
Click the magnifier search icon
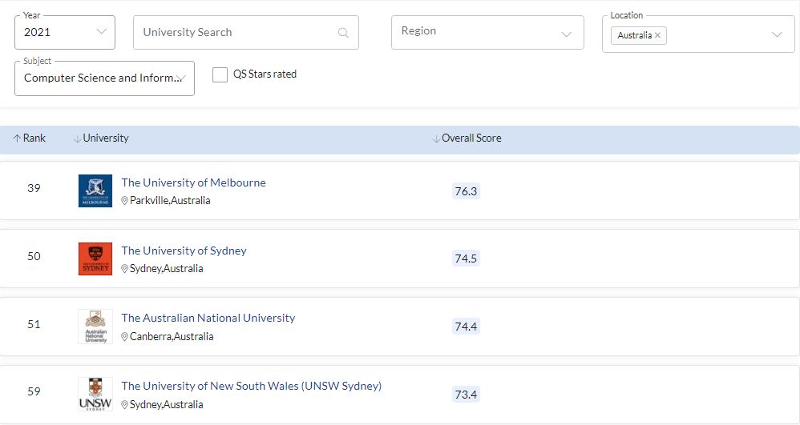[x=343, y=33]
